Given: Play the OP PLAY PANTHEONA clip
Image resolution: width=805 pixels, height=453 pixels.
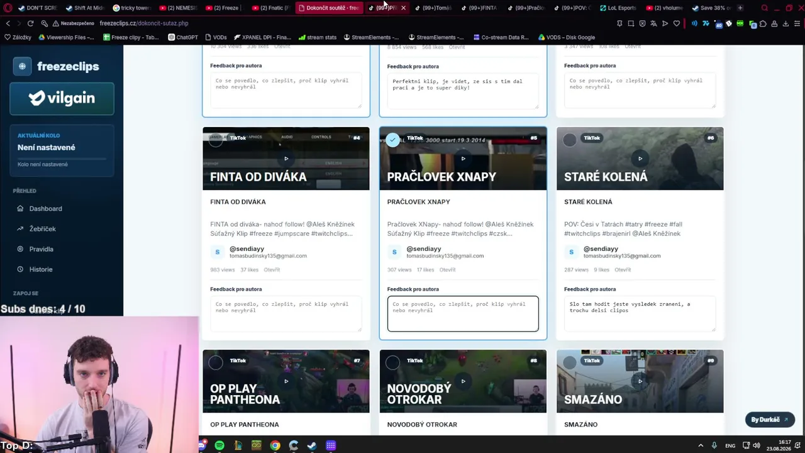Looking at the screenshot, I should click(x=286, y=381).
